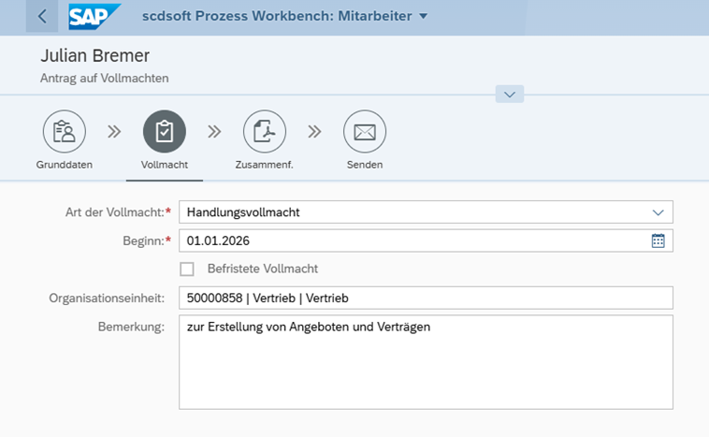Click into the Beginn date field
The width and height of the screenshot is (709, 437).
[412, 240]
